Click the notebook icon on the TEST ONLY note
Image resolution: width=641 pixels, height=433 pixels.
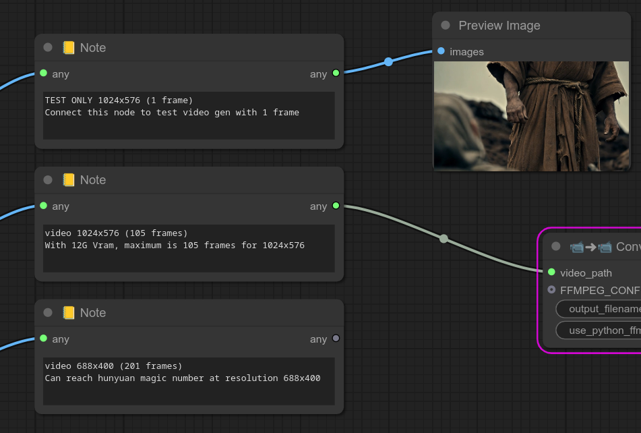point(69,48)
